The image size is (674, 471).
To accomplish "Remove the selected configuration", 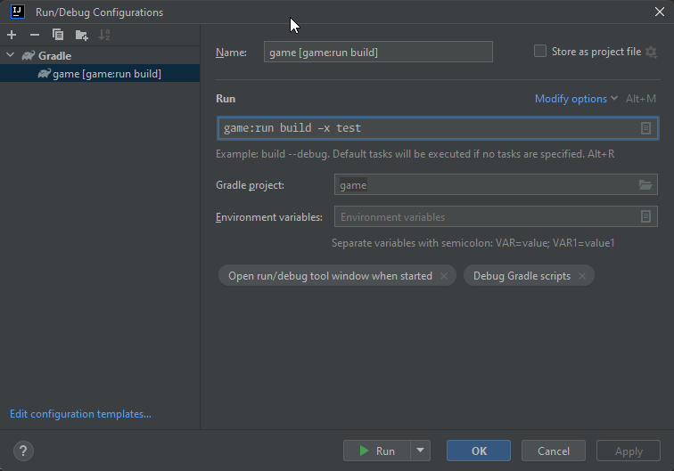I will pyautogui.click(x=35, y=35).
